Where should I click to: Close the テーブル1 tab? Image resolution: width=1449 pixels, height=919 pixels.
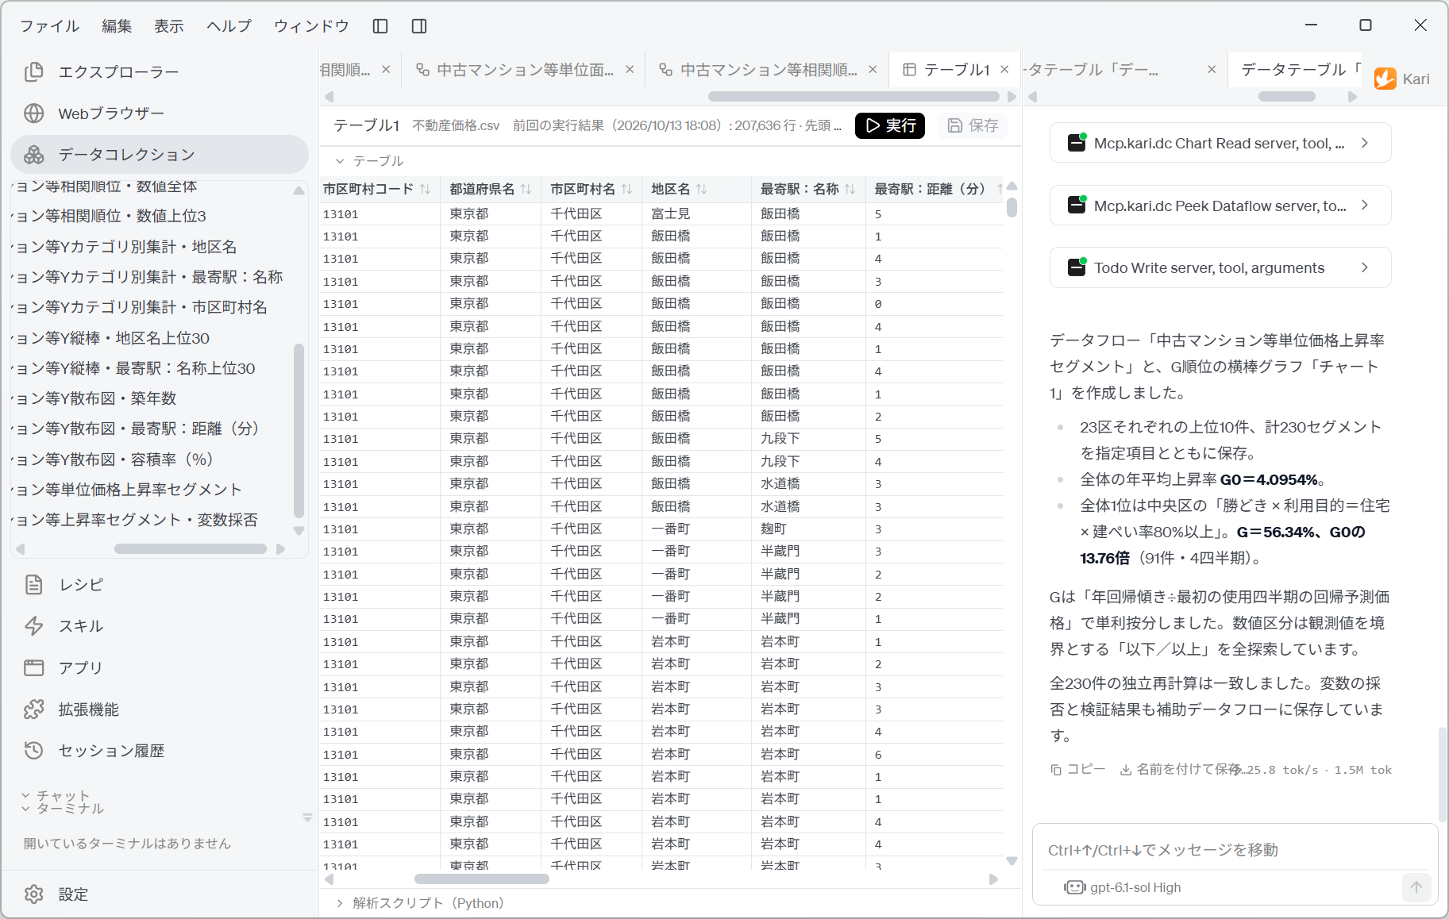(1004, 70)
